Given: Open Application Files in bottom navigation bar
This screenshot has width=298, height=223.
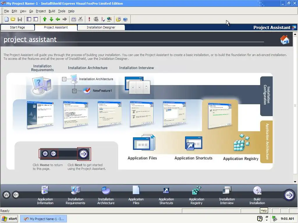Looking at the screenshot, I should [136, 195].
